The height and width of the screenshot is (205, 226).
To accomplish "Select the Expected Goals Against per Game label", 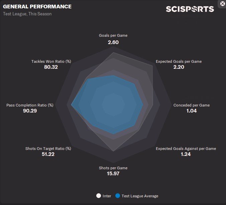I will 186,149.
